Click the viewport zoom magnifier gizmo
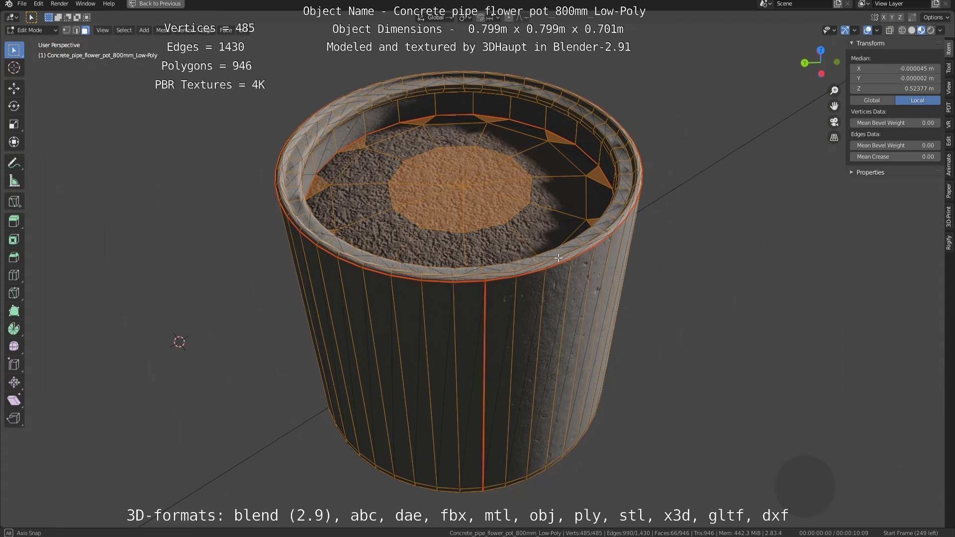 tap(834, 90)
